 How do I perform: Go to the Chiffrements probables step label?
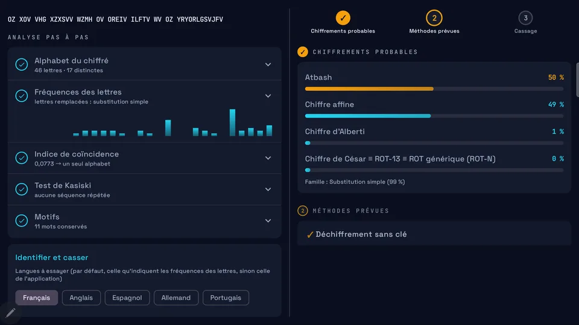pyautogui.click(x=343, y=31)
